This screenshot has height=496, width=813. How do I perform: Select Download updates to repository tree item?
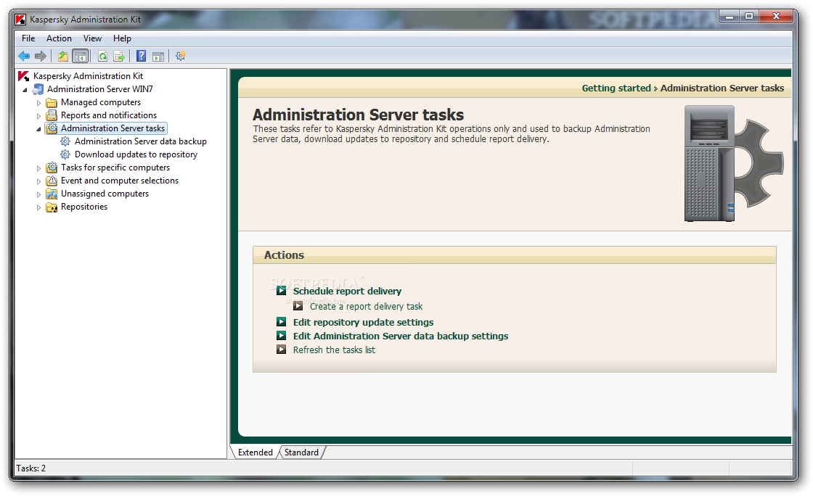click(136, 154)
